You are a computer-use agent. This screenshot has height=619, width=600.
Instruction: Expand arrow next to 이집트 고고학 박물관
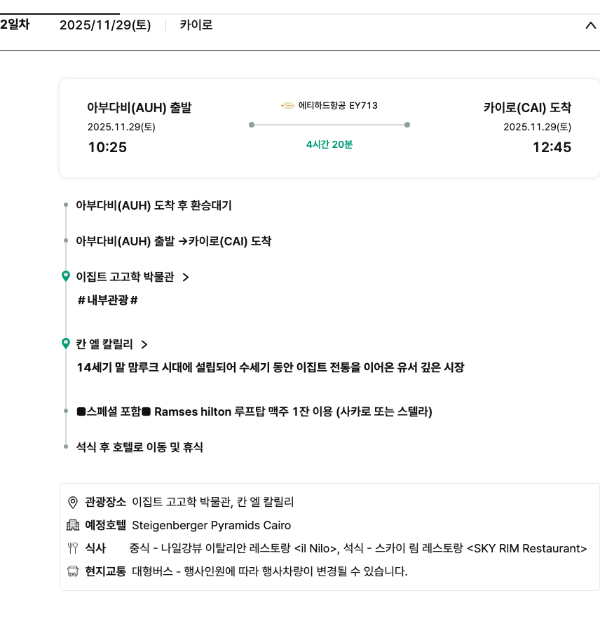tap(186, 277)
